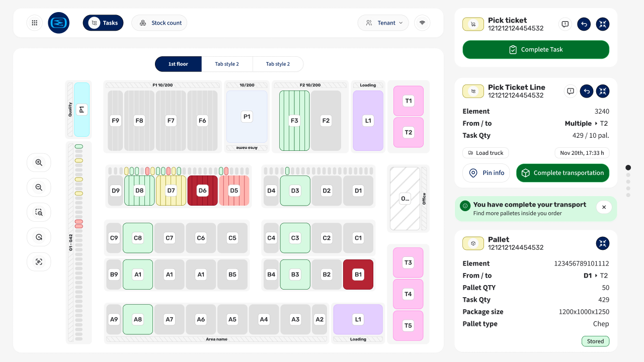The height and width of the screenshot is (362, 644).
Task: Click the Stored status tag
Action: click(x=595, y=341)
